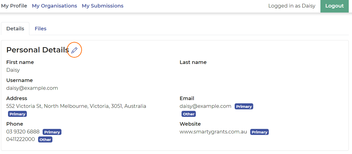352x154 pixels.
Task: Switch to the Files tab
Action: coord(41,29)
